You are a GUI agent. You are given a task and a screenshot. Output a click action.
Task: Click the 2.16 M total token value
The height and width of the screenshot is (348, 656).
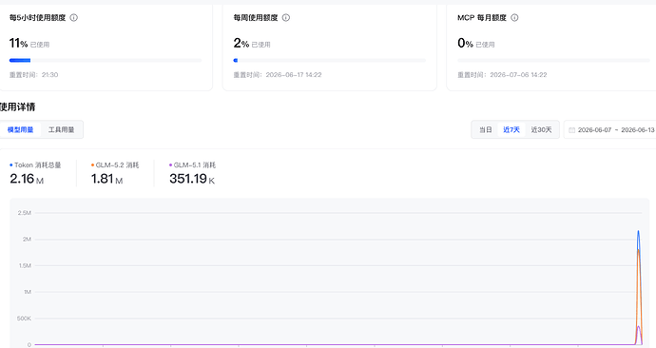coord(27,179)
